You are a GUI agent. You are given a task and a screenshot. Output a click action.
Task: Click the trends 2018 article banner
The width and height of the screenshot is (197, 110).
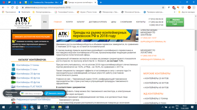coord(97,36)
